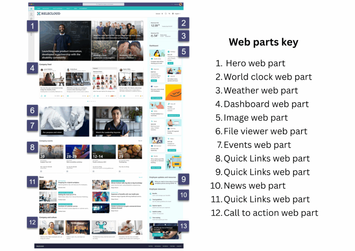
Task: Open the user profile avatar
Action: click(x=180, y=4)
